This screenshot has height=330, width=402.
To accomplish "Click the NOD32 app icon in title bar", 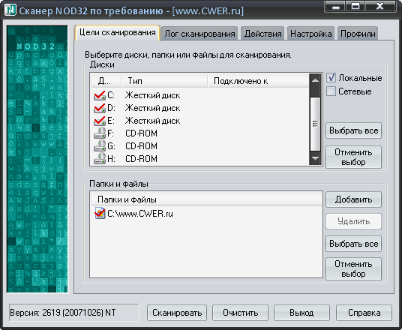I will (x=10, y=10).
